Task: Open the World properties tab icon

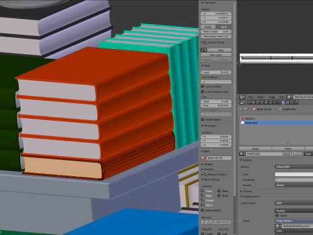Action: (262, 102)
